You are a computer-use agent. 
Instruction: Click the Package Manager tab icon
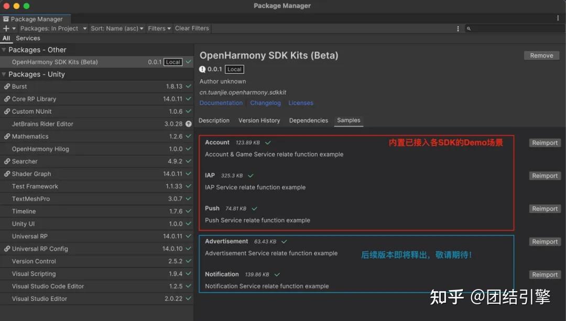pos(5,18)
